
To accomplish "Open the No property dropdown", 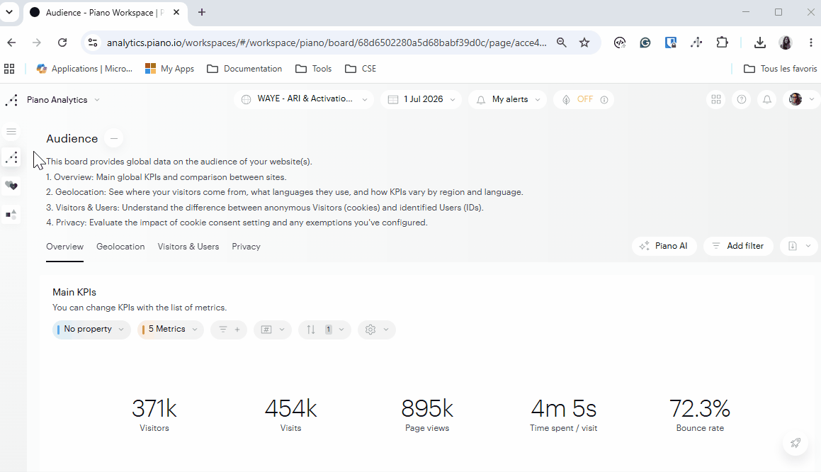I will point(91,330).
